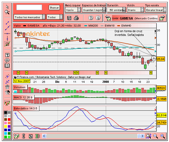This screenshot has width=169, height=142.
Task: Click the save diskette icon
Action: (x=69, y=18)
